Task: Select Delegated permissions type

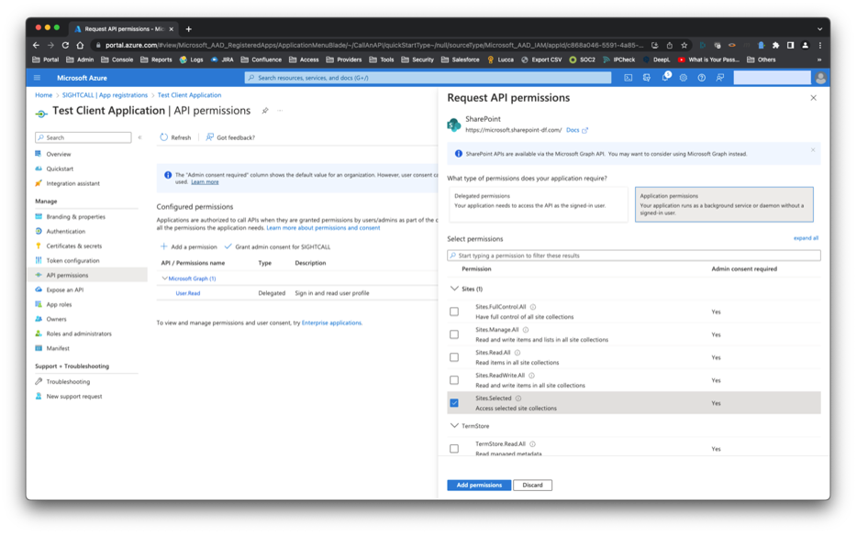Action: (539, 204)
